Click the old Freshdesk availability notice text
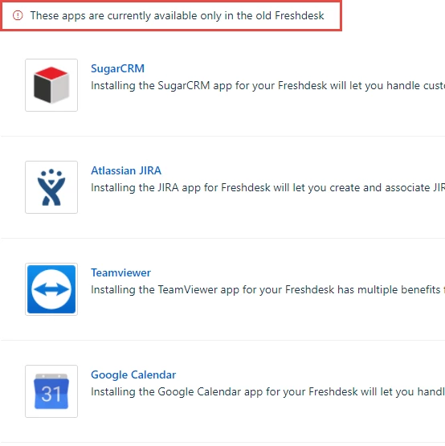Viewport: 445px width, 446px height. (177, 15)
